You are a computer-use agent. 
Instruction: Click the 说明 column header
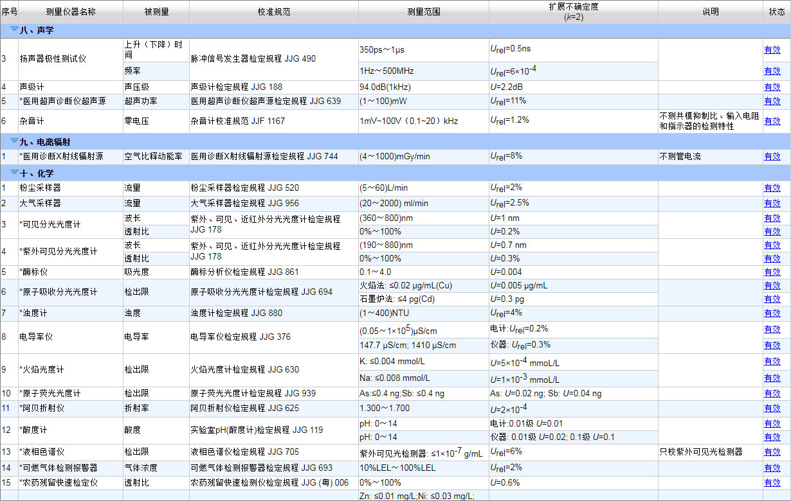pyautogui.click(x=710, y=12)
